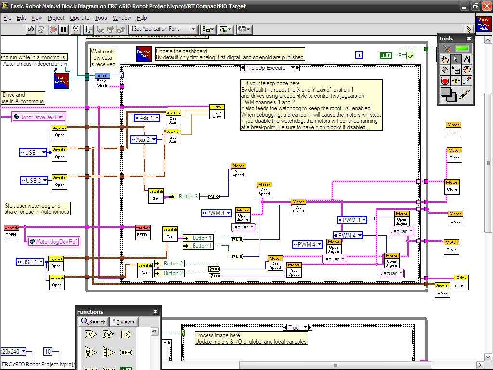Screen dimensions: 493x370
Task: Click the Watchdog FEED node
Action: coord(143,233)
